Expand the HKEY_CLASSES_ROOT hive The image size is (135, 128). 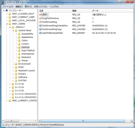pos(7,14)
